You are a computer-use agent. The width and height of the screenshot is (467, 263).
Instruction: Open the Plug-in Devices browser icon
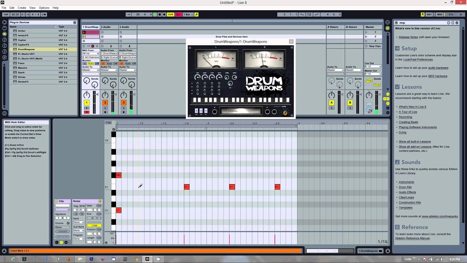(4, 34)
